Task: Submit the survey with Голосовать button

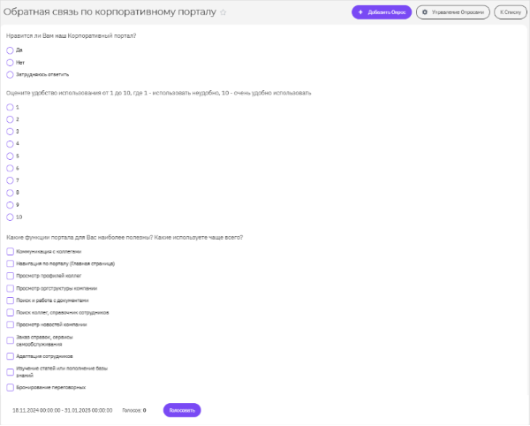Action: [x=182, y=410]
